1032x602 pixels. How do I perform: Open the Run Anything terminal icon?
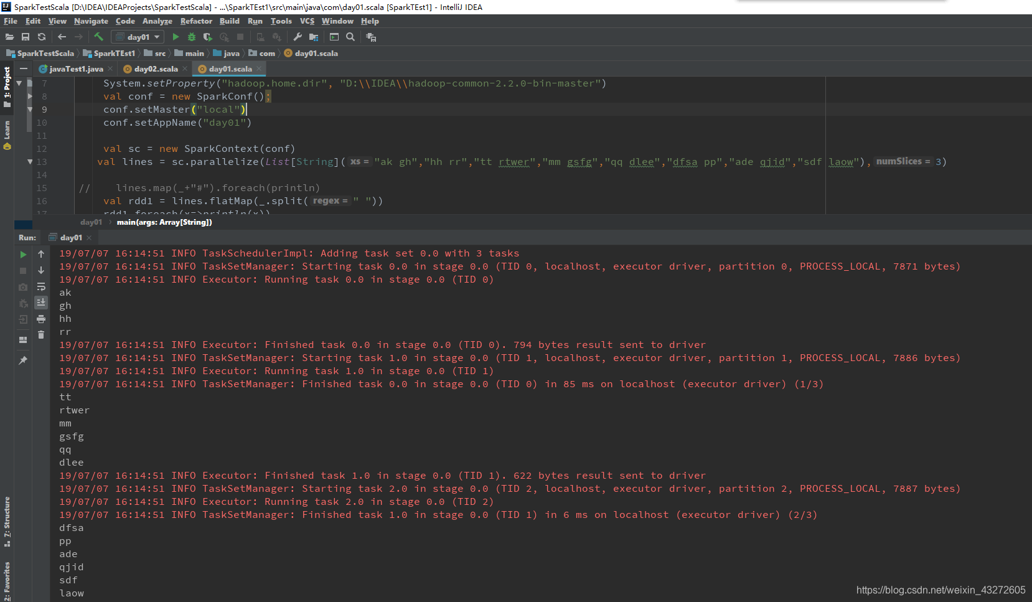click(334, 37)
